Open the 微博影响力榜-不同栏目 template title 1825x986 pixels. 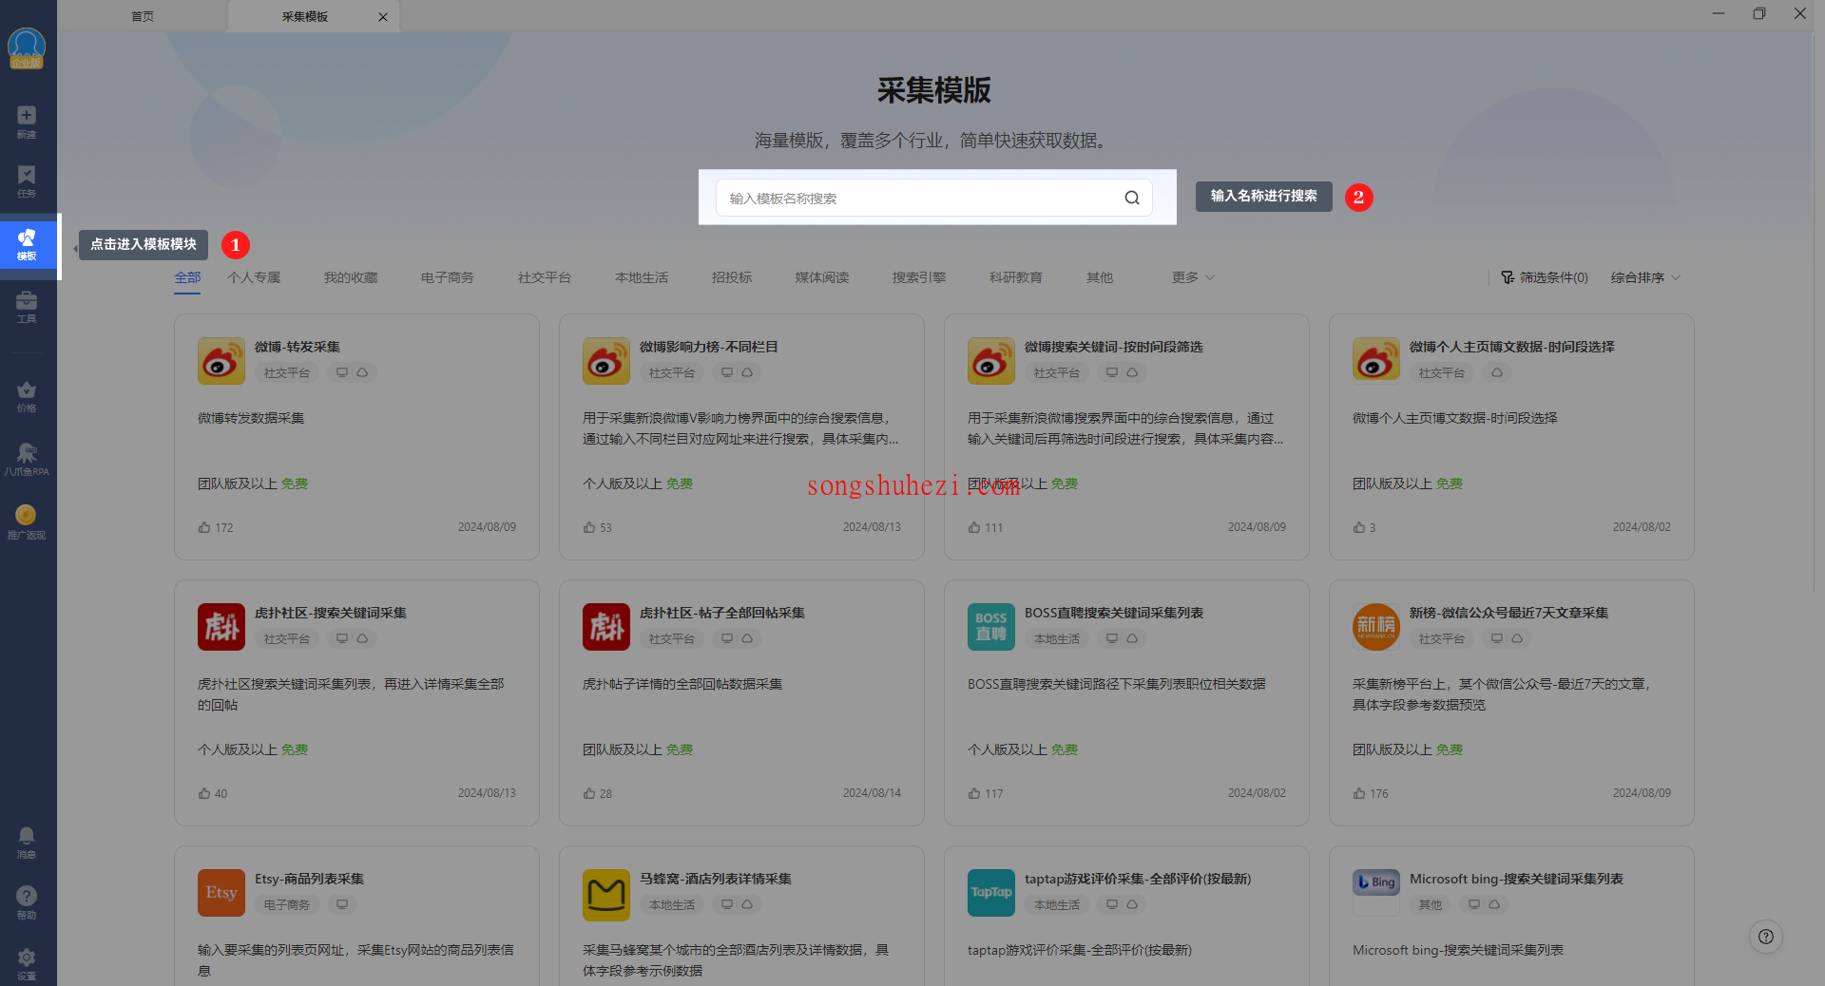[709, 347]
